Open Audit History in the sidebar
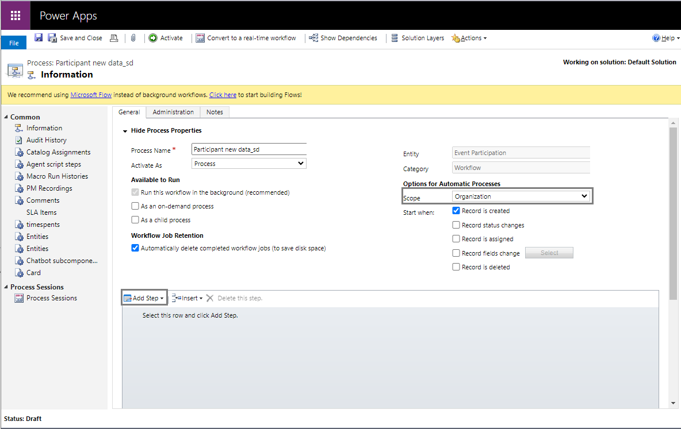This screenshot has width=681, height=429. click(46, 140)
